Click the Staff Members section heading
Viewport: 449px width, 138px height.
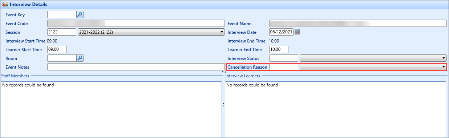[16, 76]
